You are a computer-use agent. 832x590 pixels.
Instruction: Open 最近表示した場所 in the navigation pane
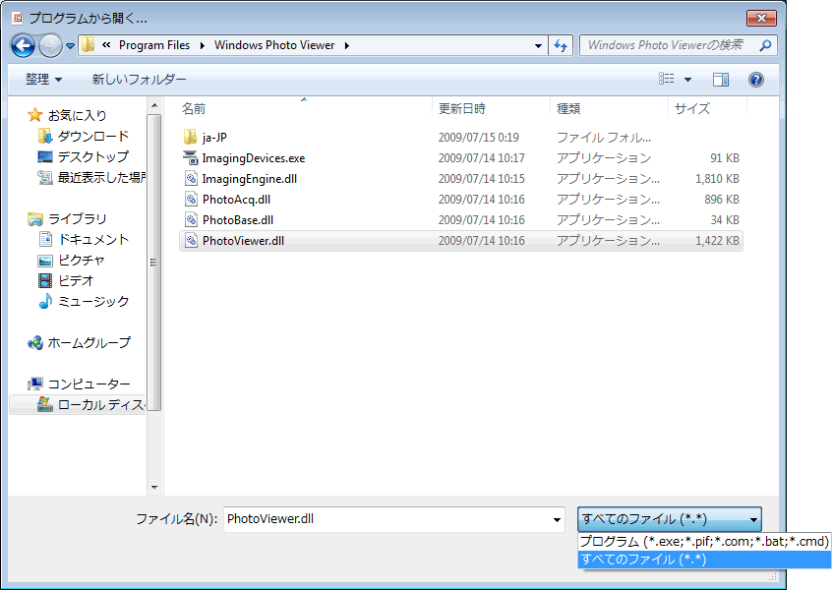coord(101,177)
